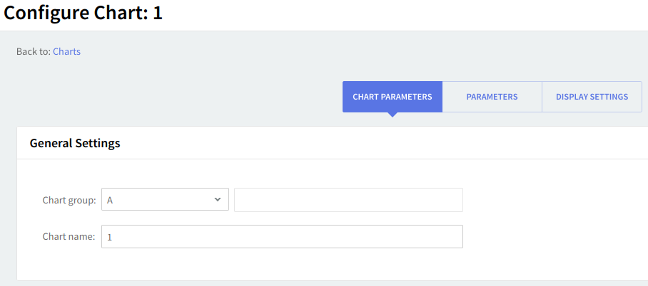
Task: Click the 'Back to:' breadcrumb text
Action: coord(34,51)
